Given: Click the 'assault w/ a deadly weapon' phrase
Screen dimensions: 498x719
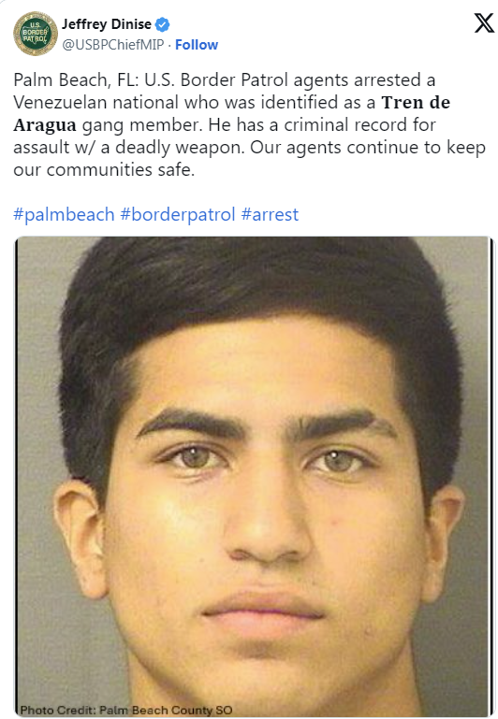Looking at the screenshot, I should tap(129, 148).
